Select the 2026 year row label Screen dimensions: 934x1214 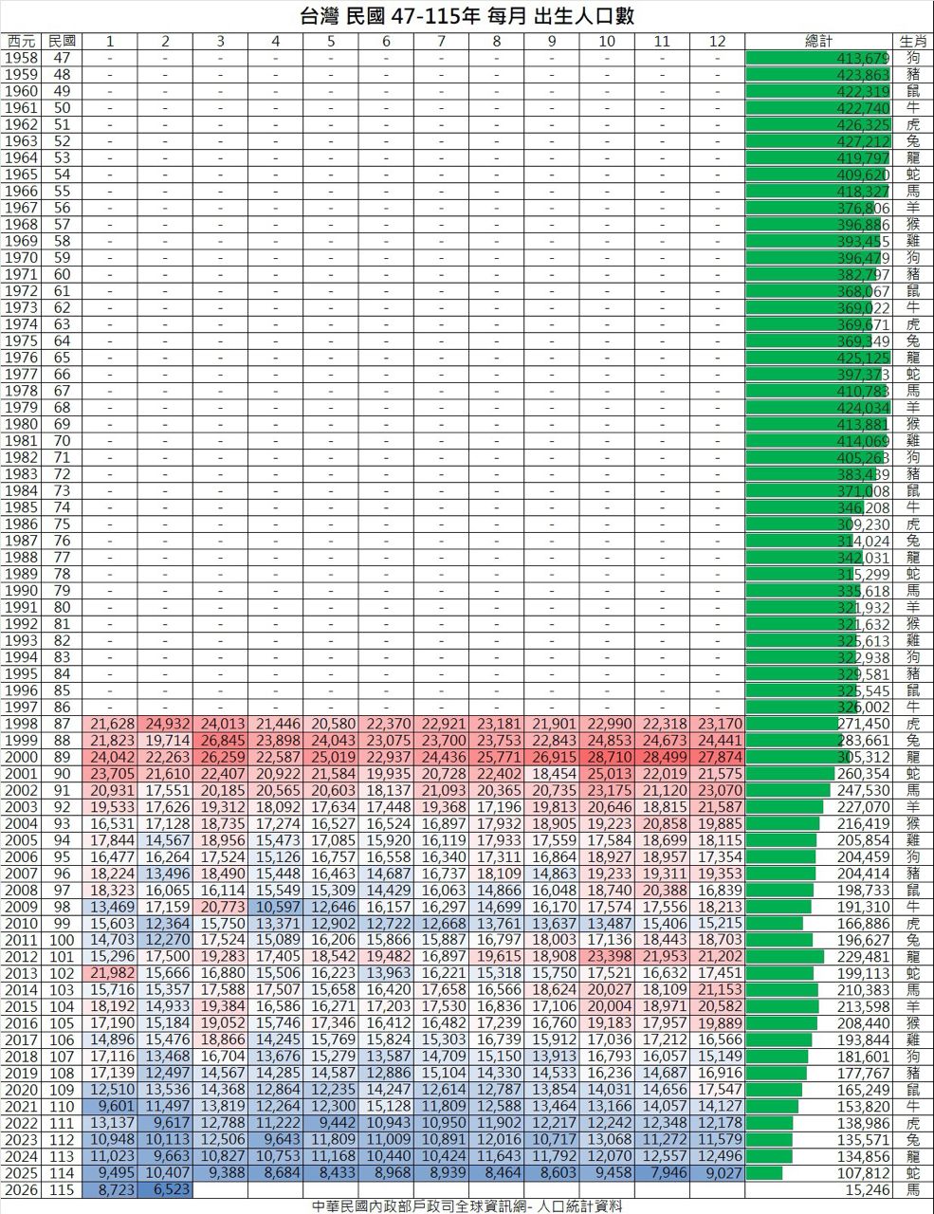click(x=21, y=1189)
